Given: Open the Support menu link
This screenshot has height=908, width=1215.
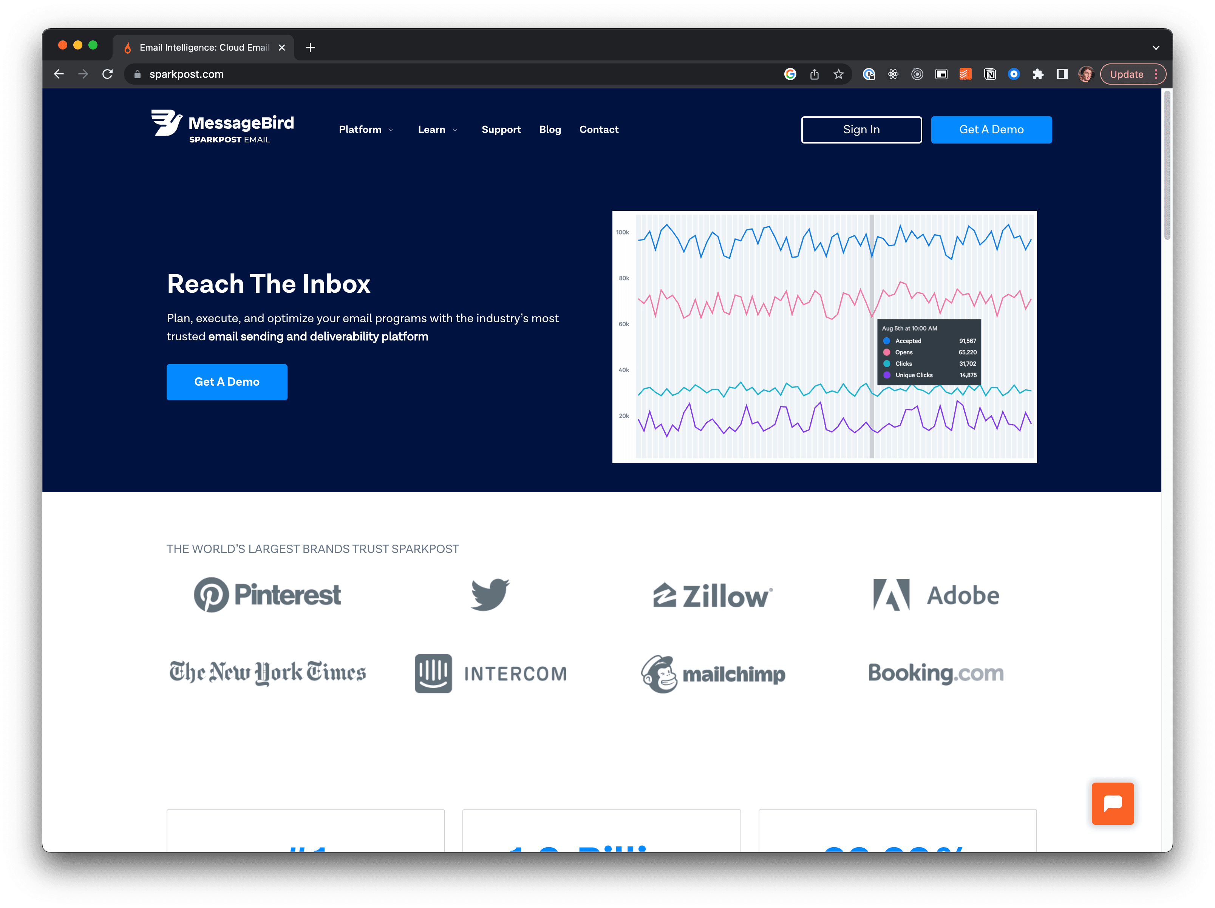Looking at the screenshot, I should point(501,130).
